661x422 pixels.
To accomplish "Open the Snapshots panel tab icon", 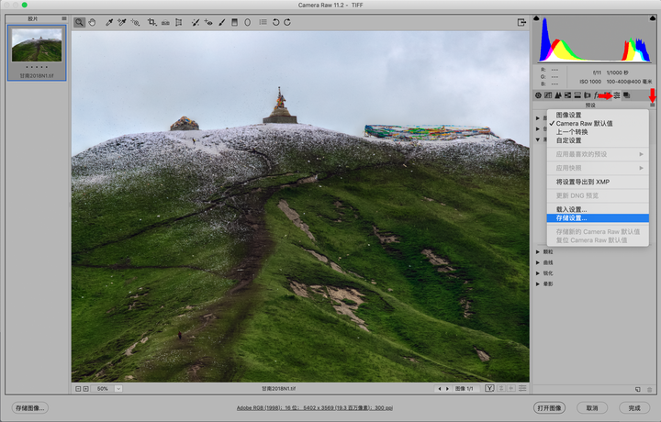I will pyautogui.click(x=626, y=95).
